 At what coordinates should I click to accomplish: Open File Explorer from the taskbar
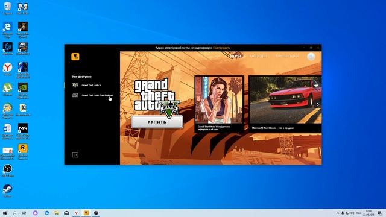point(57,213)
